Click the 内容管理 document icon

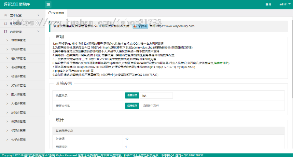point(6,32)
